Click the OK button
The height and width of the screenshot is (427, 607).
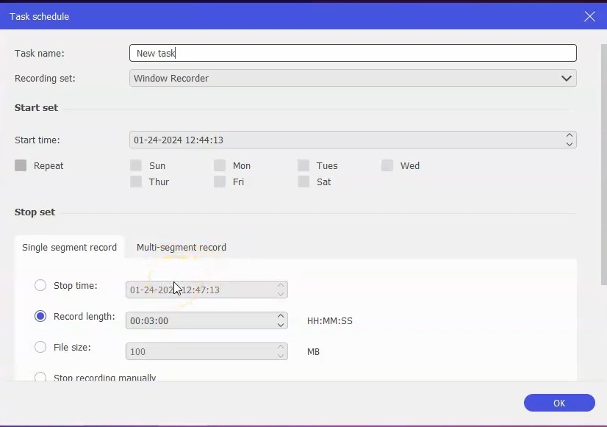[x=559, y=403]
